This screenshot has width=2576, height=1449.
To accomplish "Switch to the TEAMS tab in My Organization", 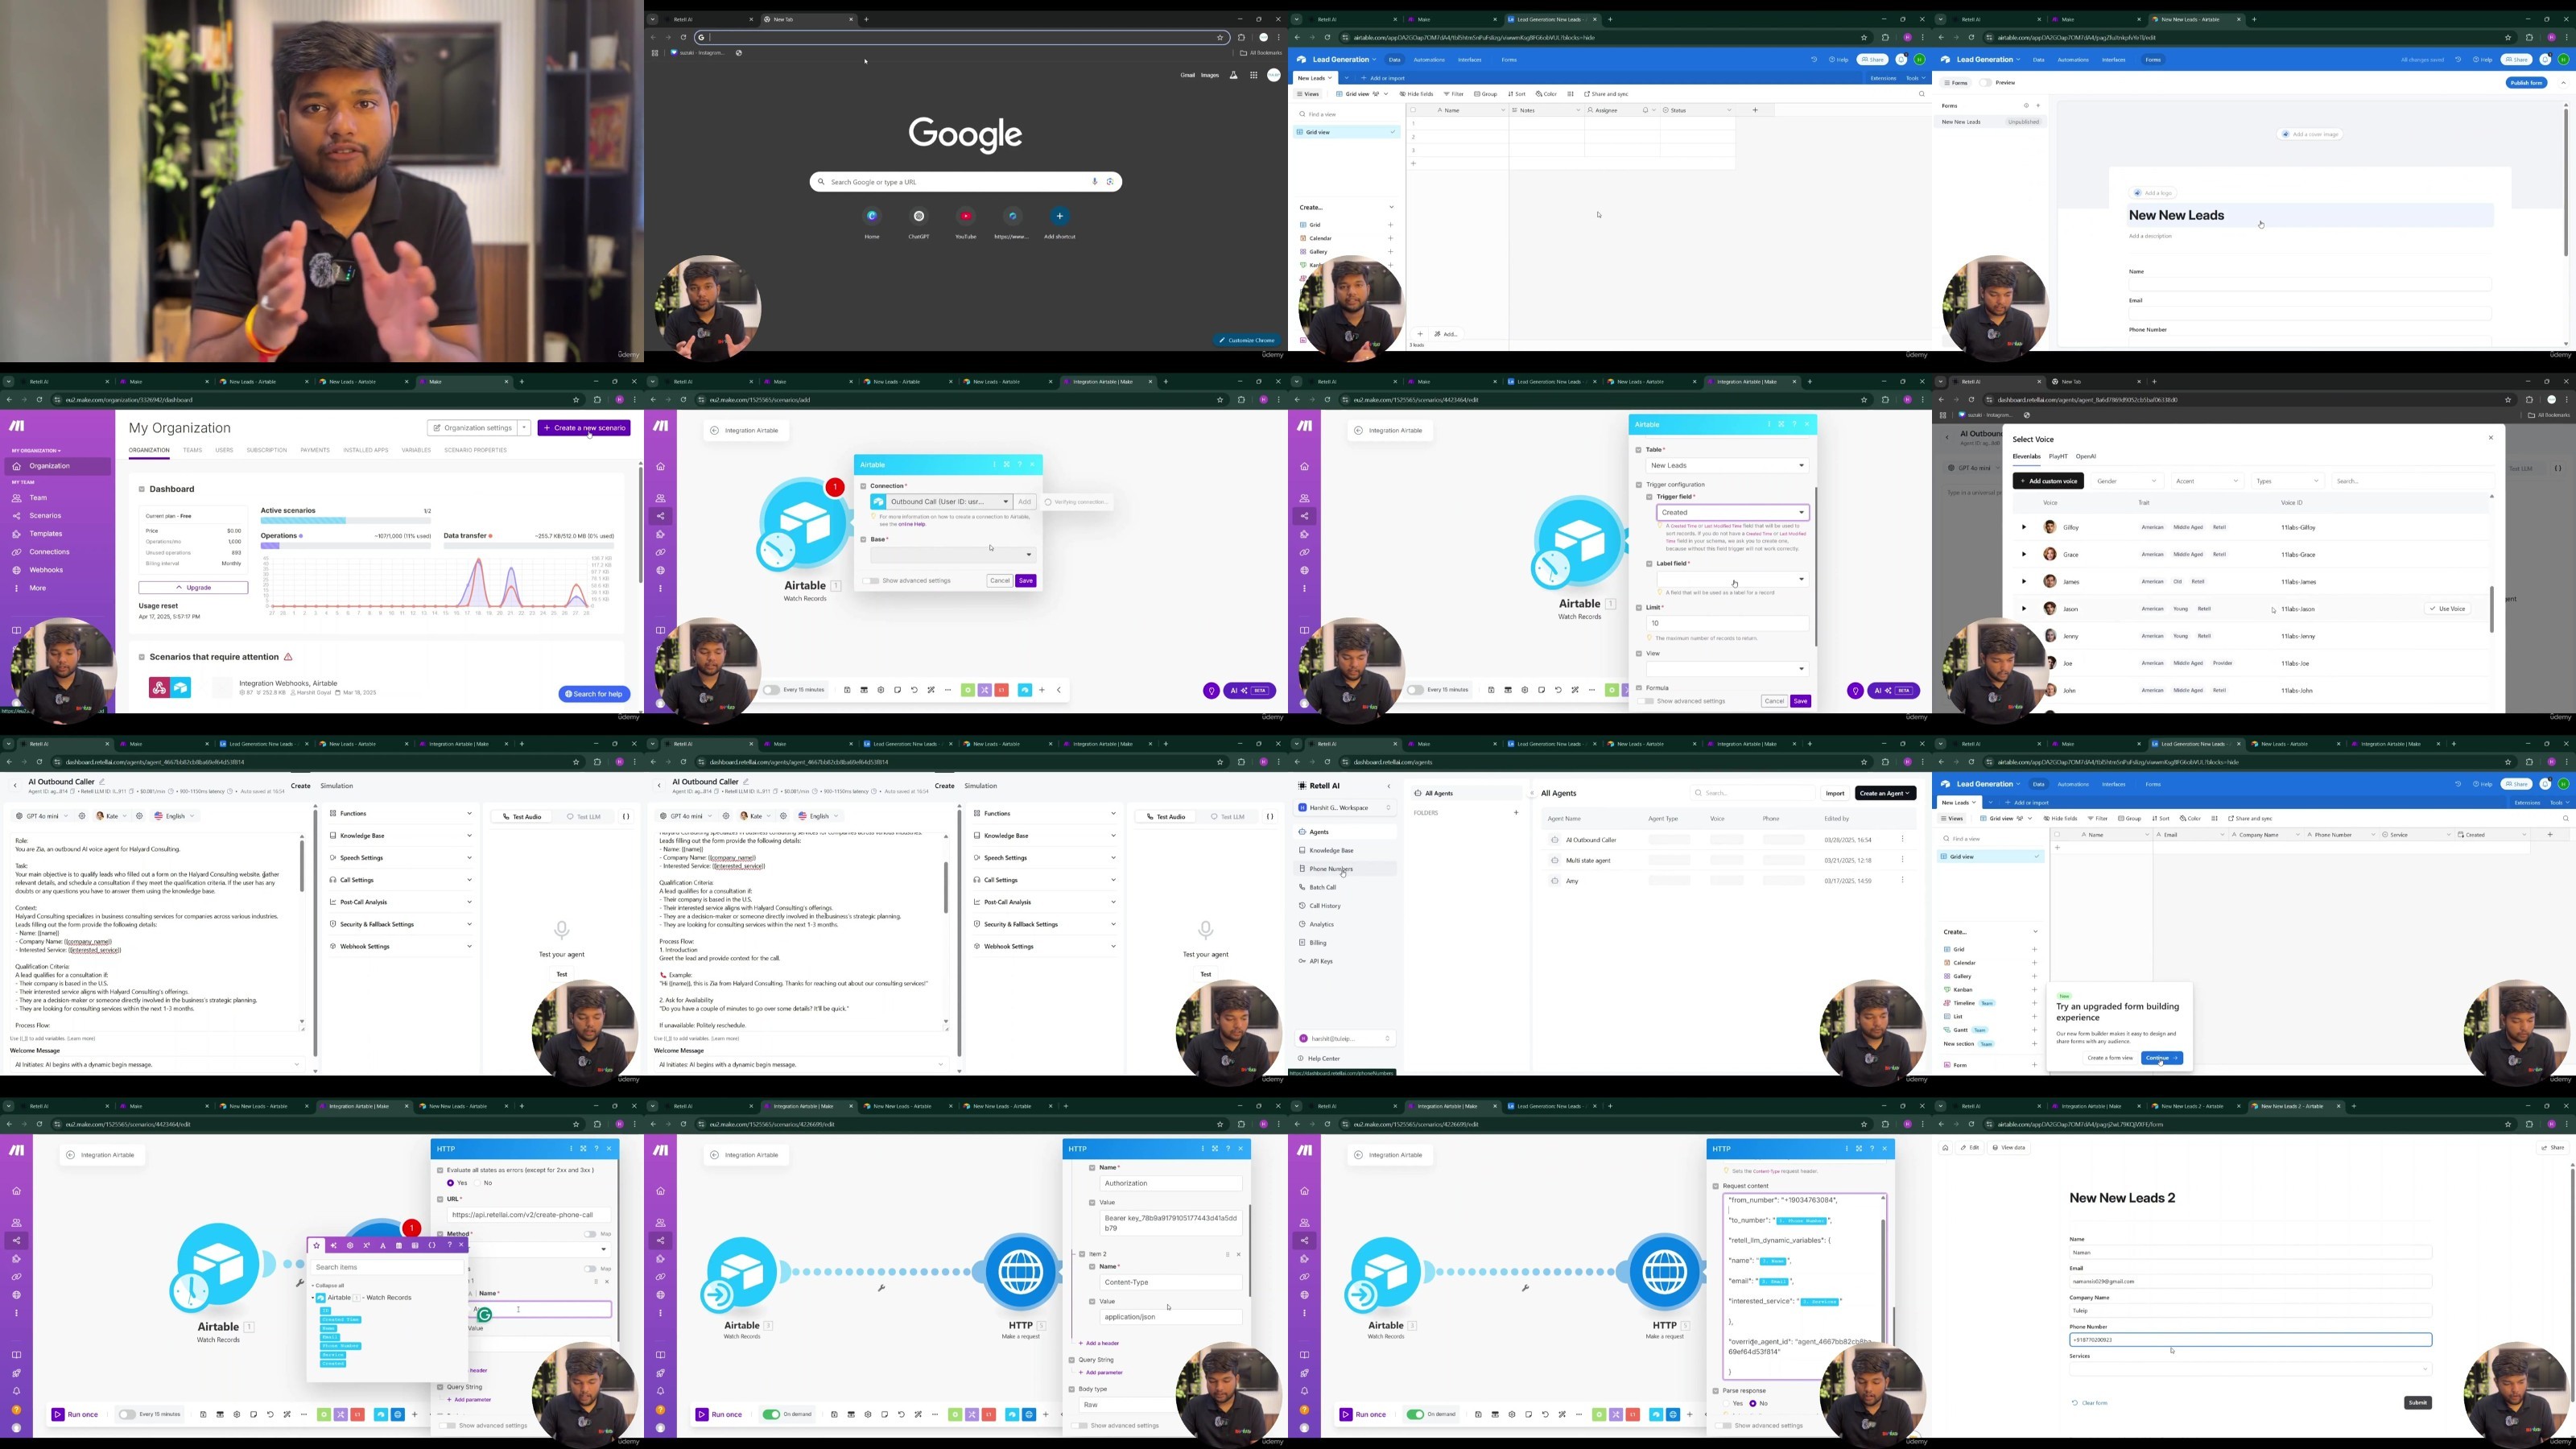I will coord(192,450).
